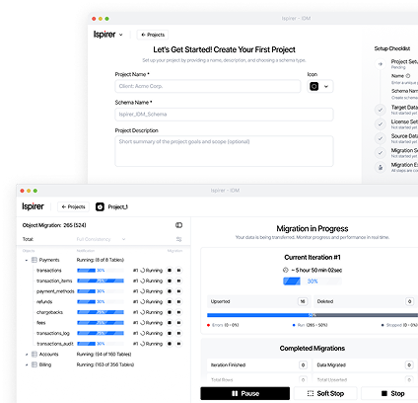The width and height of the screenshot is (418, 403).
Task: Click the Soft Stop button
Action: [325, 393]
